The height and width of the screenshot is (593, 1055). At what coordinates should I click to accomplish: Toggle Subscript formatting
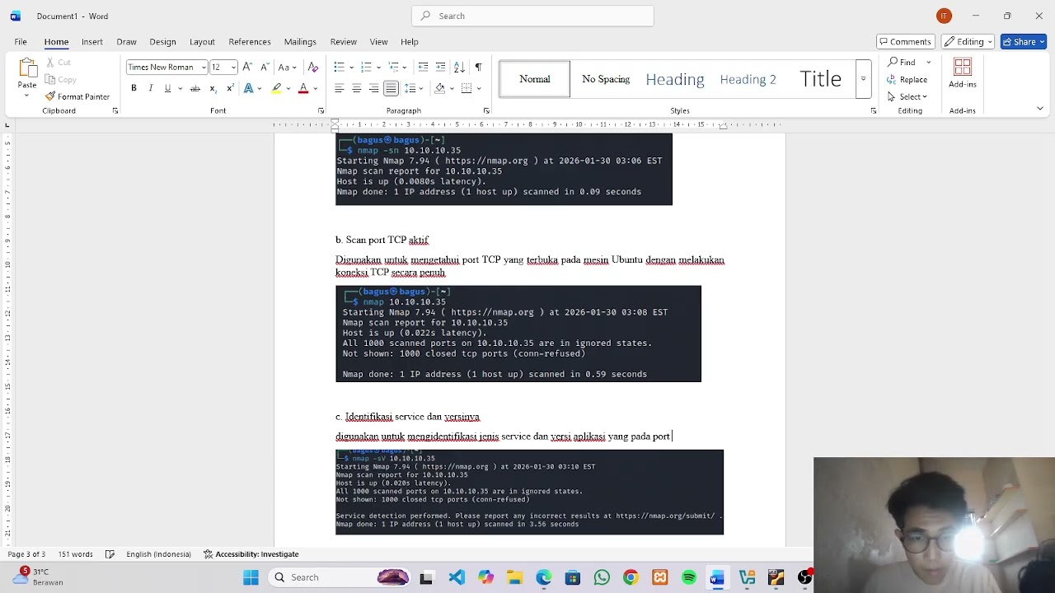(x=213, y=88)
